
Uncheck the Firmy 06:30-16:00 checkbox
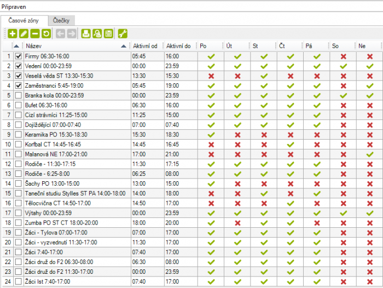pyautogui.click(x=19, y=56)
